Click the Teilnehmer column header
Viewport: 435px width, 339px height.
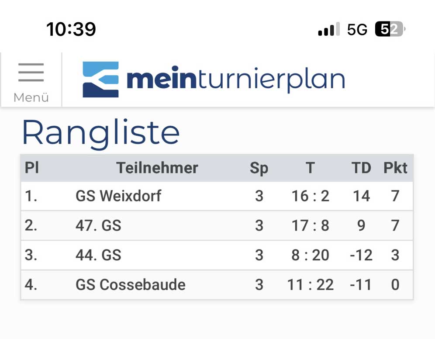[157, 168]
